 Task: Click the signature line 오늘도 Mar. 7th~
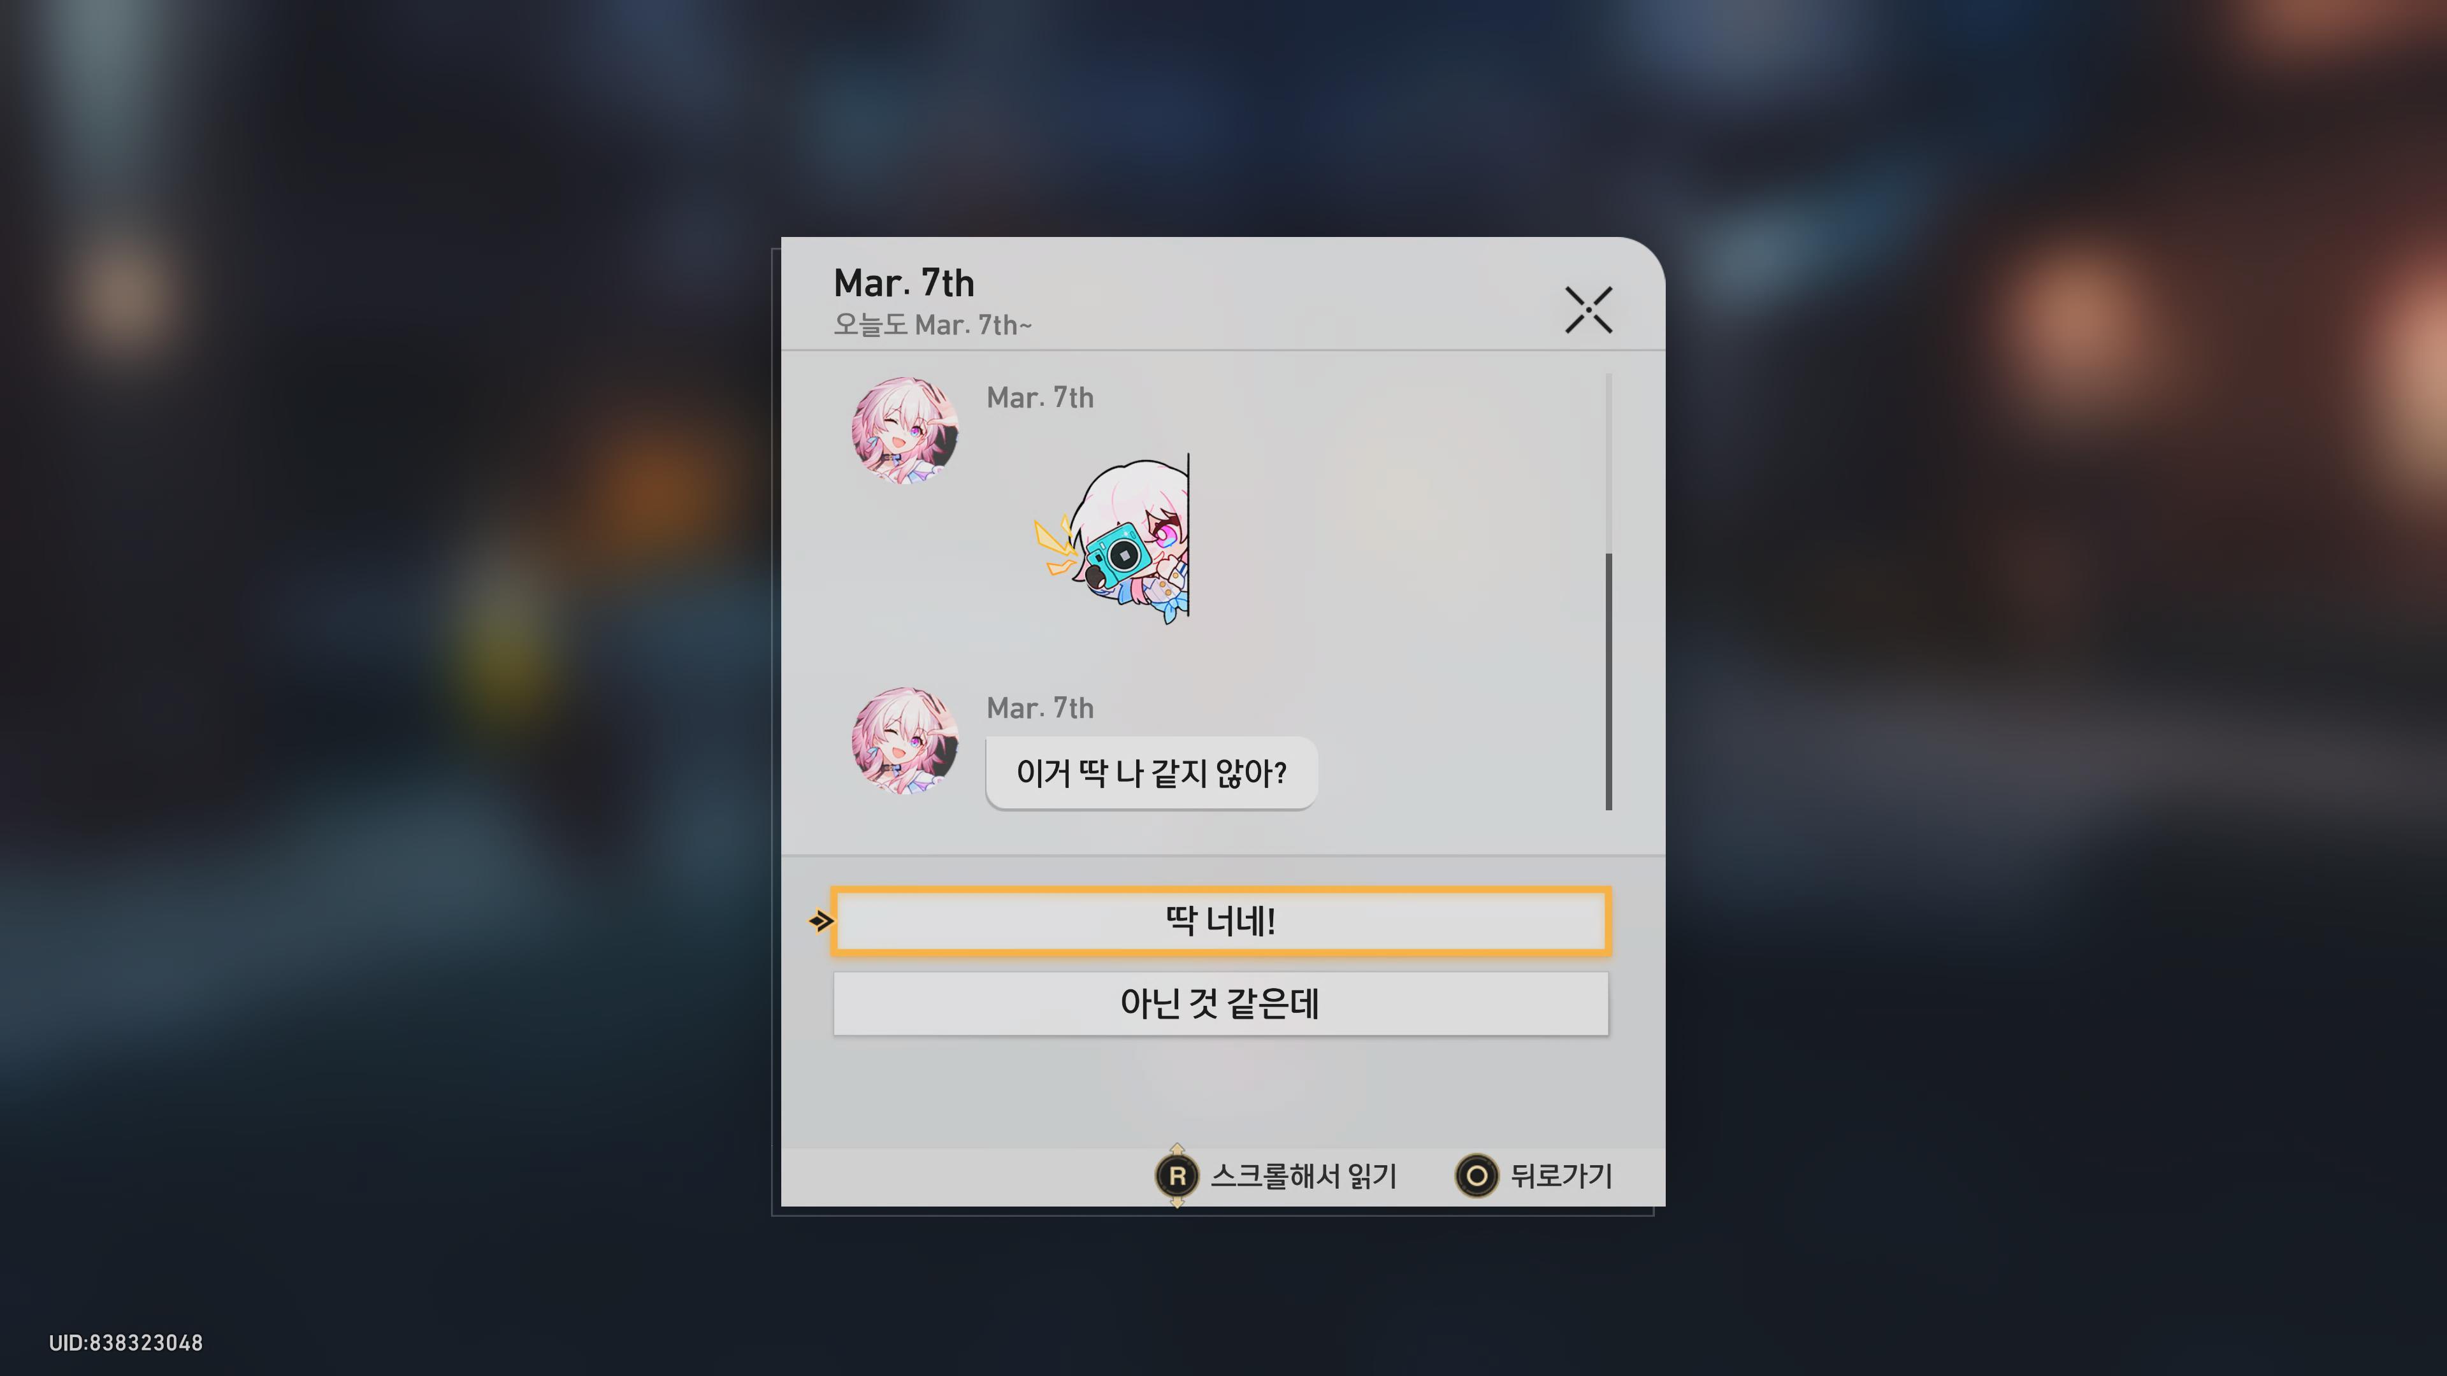click(x=932, y=325)
